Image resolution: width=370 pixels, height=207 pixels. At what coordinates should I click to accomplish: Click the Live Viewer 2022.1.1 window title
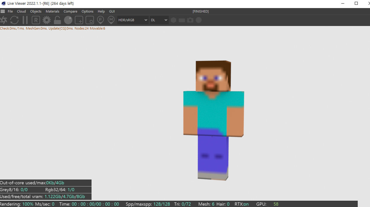41,3
